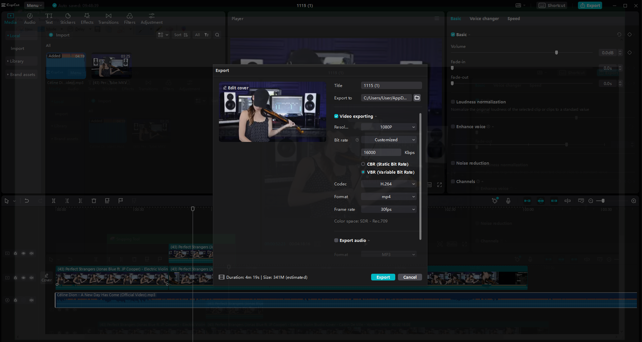Switch to the Voice changer tab
This screenshot has height=342, width=642.
pos(484,19)
